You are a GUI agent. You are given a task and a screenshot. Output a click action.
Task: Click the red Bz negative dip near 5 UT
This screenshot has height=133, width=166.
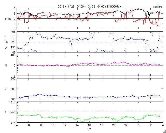pyautogui.click(x=26, y=23)
